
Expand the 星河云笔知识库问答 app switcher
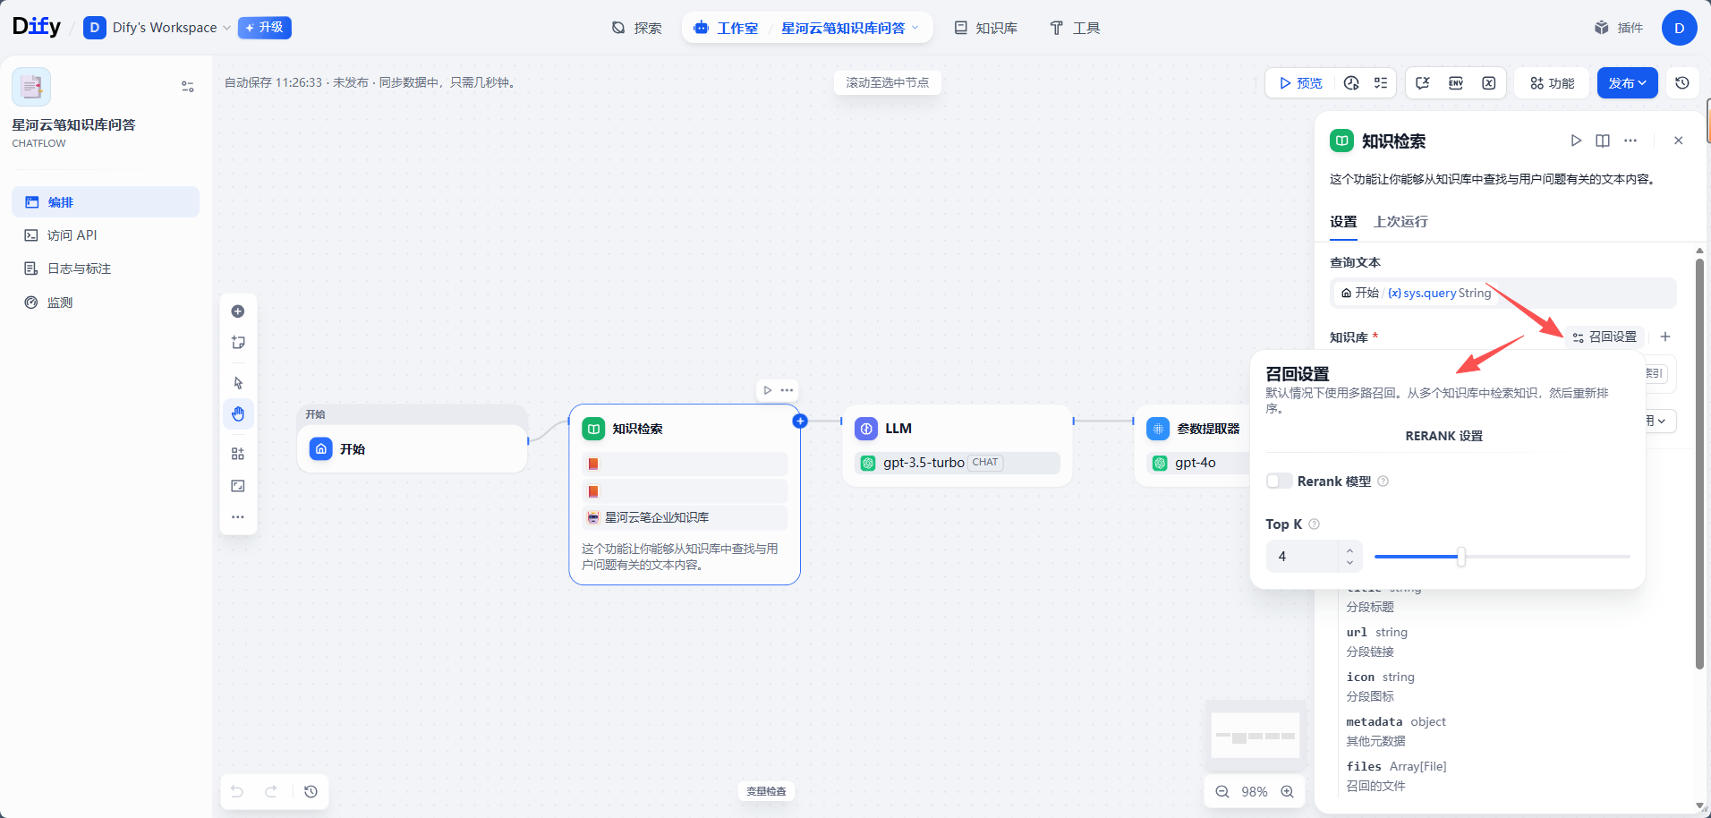pyautogui.click(x=850, y=28)
